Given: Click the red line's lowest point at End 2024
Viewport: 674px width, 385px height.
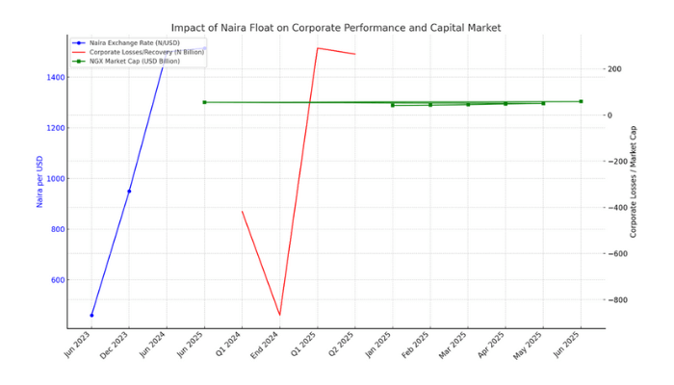Looking at the screenshot, I should click(280, 315).
